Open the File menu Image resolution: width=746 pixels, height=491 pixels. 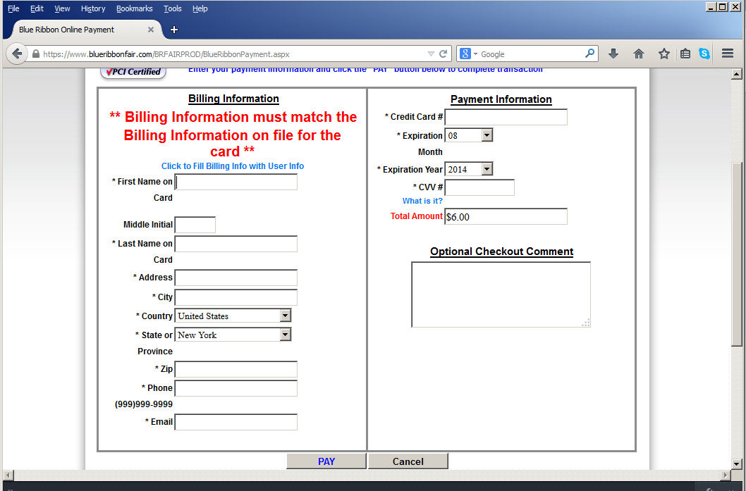click(13, 8)
